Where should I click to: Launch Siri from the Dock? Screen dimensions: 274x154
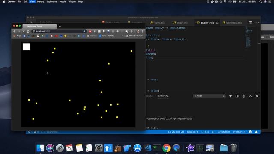click(x=50, y=148)
